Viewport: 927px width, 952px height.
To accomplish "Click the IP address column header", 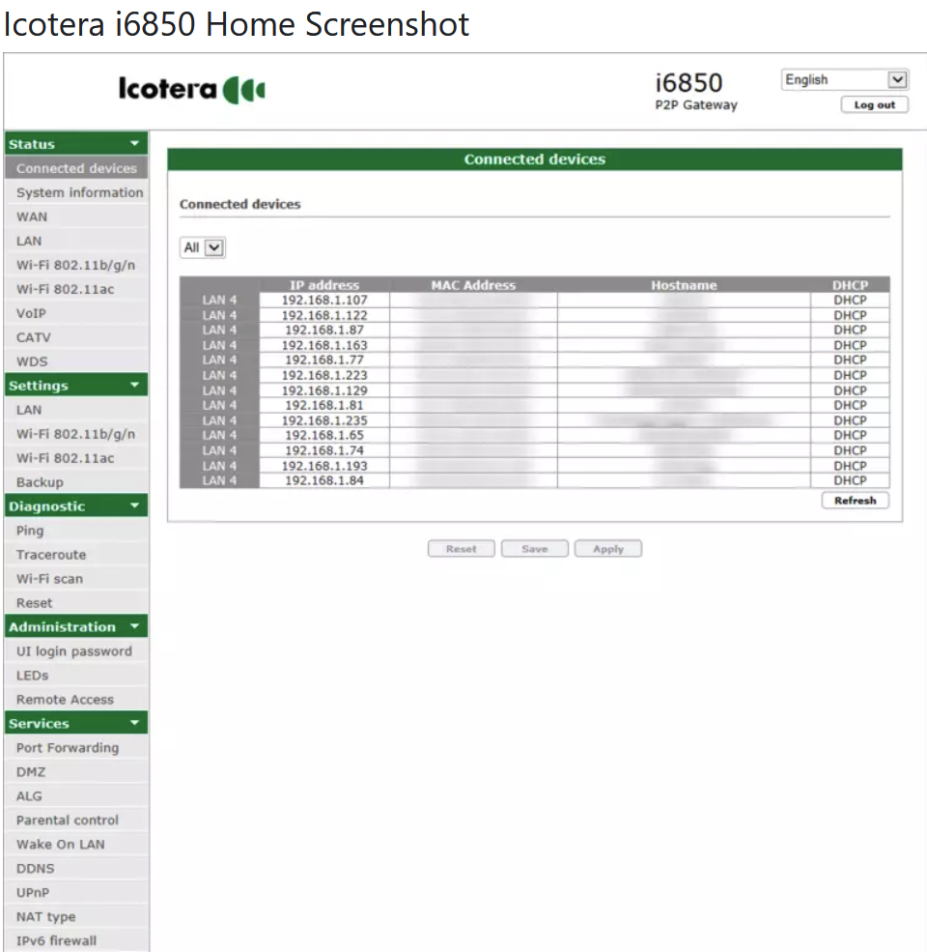I will coord(324,285).
